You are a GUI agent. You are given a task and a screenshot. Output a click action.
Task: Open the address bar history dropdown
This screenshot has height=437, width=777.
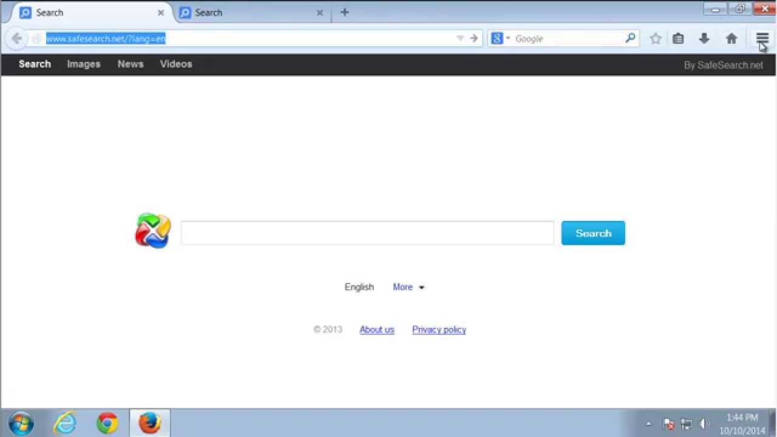(x=460, y=38)
